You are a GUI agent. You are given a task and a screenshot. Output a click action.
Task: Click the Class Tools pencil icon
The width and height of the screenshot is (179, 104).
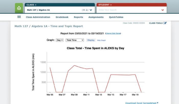coord(165,23)
